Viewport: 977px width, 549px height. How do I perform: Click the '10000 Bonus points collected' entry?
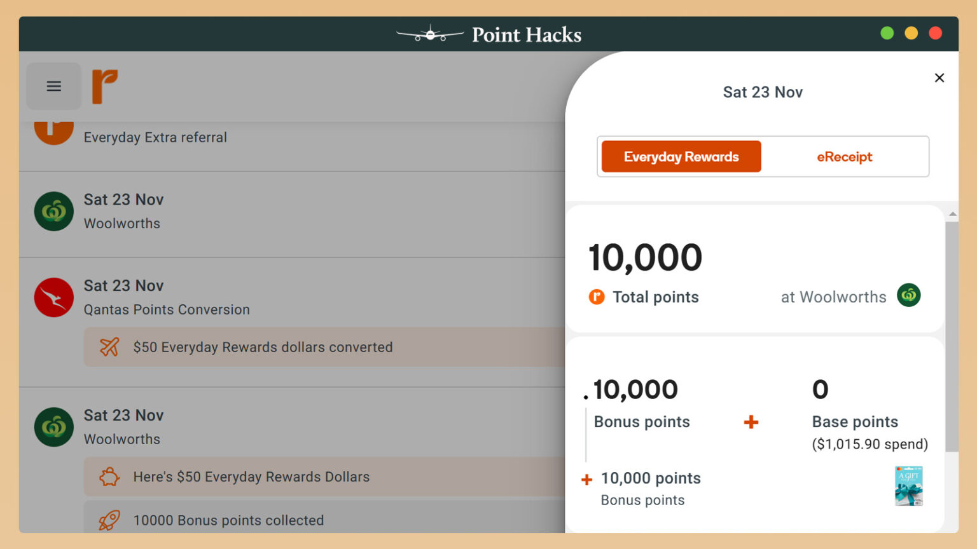click(227, 520)
